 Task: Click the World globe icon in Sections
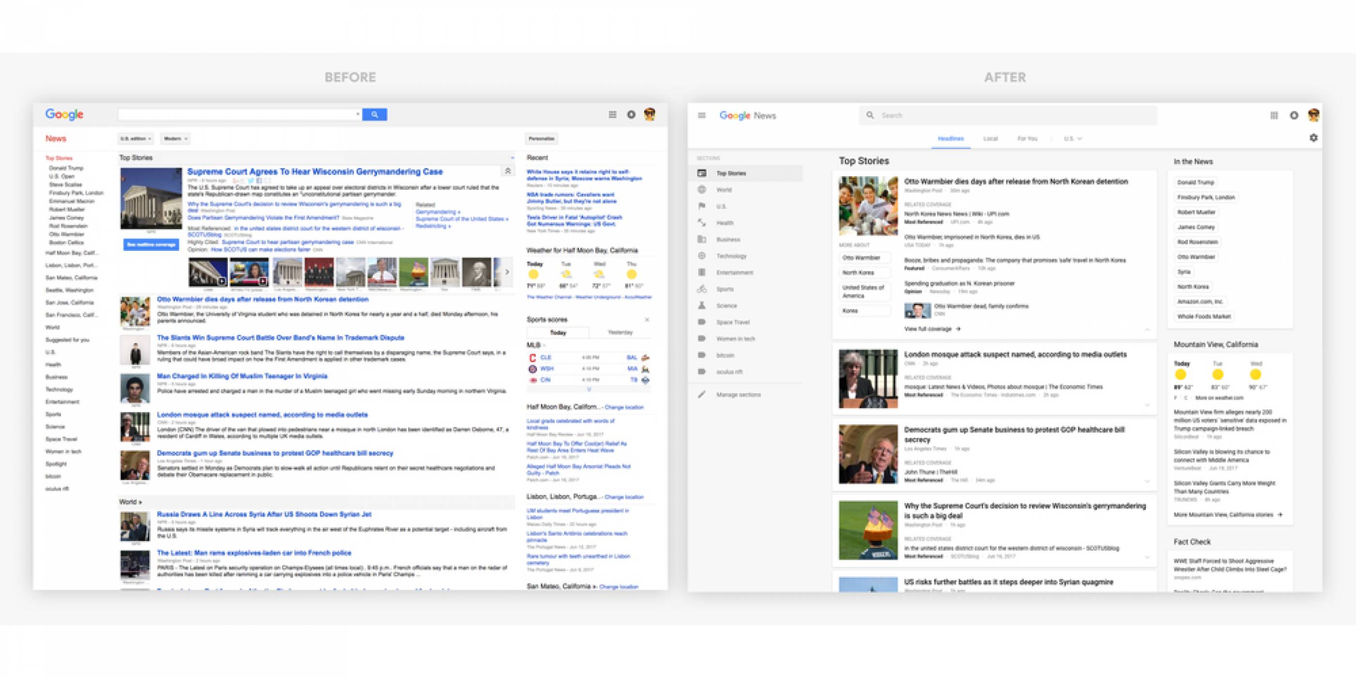click(x=702, y=189)
